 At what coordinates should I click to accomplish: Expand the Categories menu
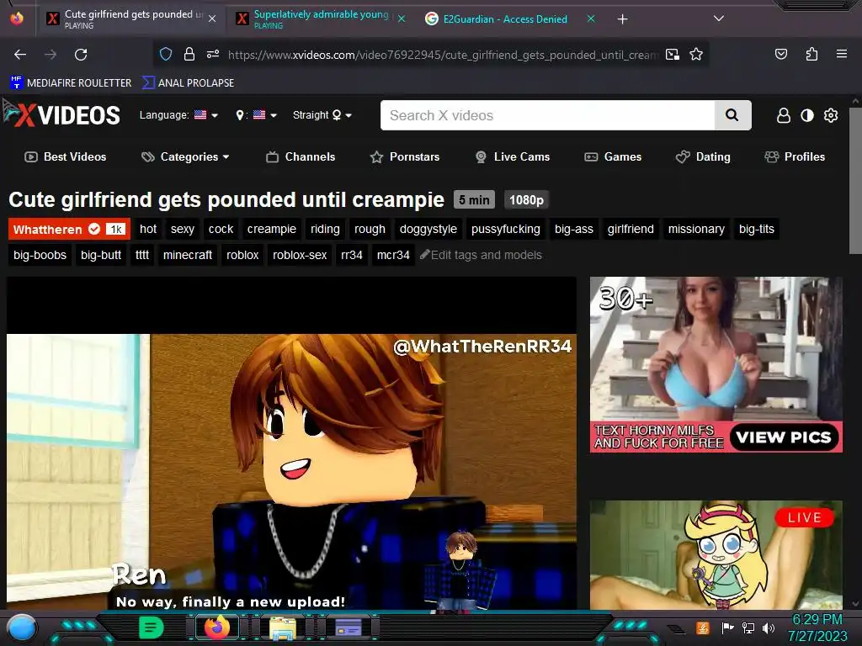[x=185, y=157]
